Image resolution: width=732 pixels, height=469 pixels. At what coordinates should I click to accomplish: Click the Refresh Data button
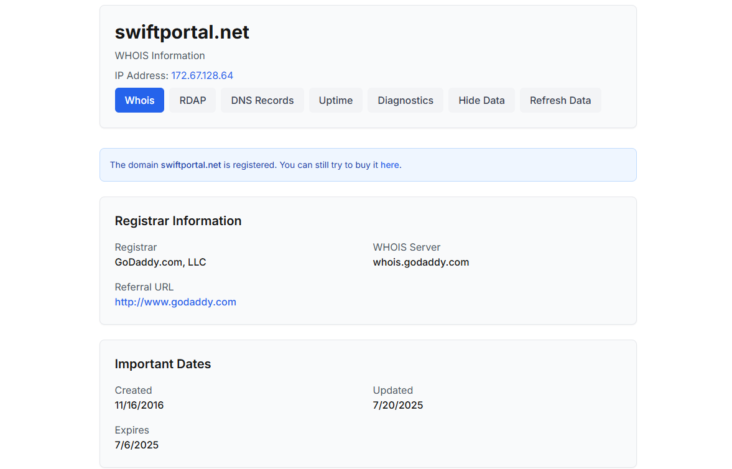[x=560, y=100]
